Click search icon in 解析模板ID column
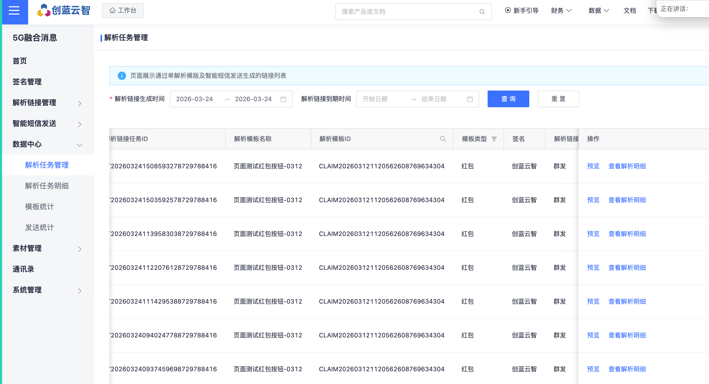709x384 pixels. [443, 139]
